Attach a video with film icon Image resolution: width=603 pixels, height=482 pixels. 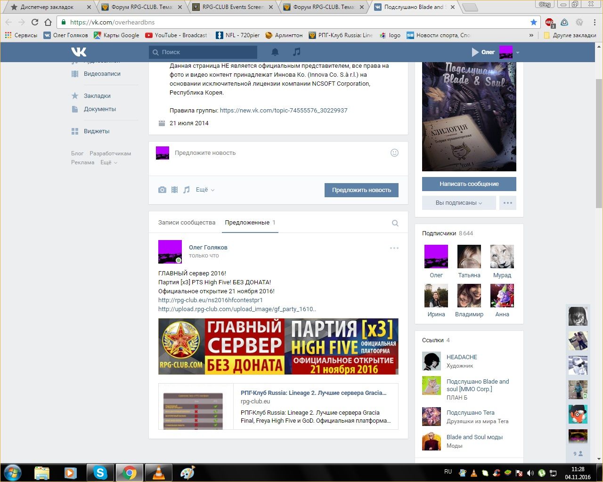(174, 190)
